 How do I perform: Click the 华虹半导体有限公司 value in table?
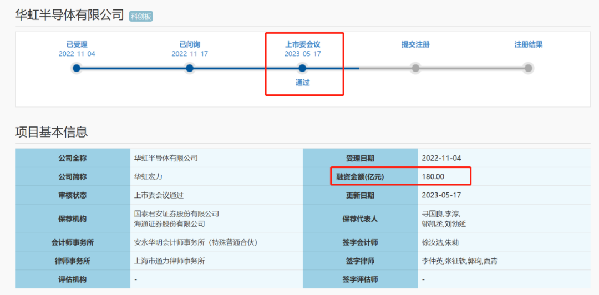click(166, 158)
